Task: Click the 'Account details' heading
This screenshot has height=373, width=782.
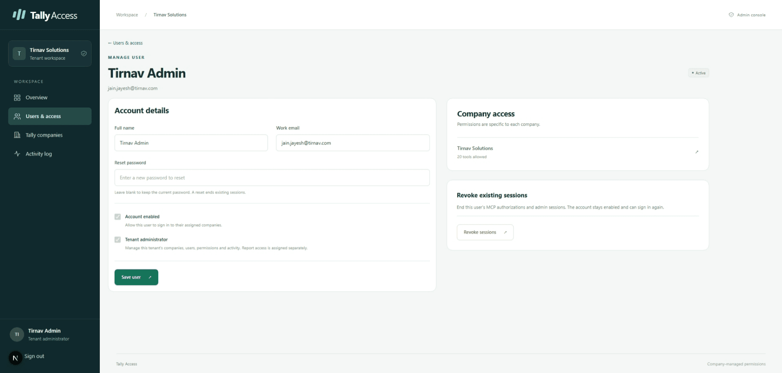Action: (x=142, y=111)
